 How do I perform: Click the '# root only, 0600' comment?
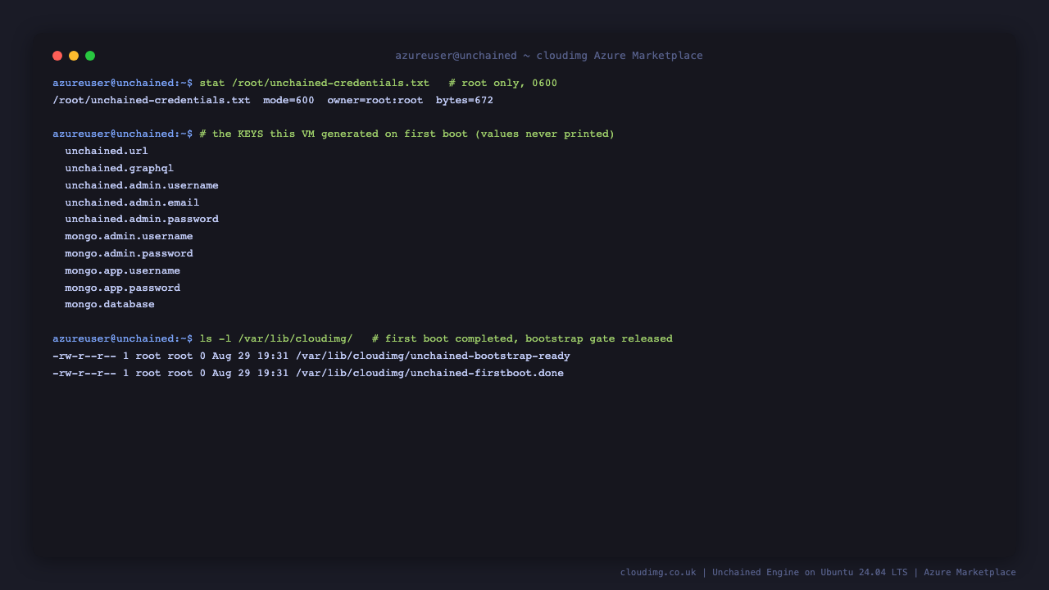coord(503,84)
